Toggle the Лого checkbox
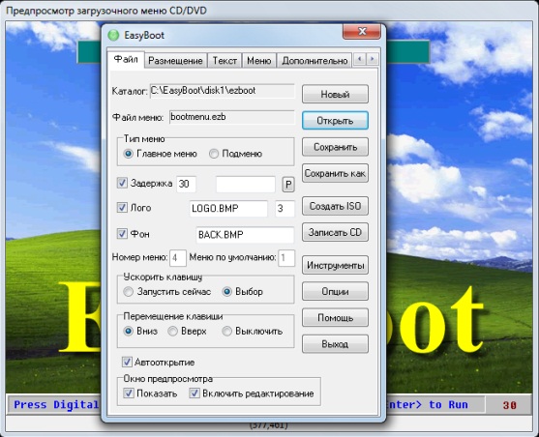 click(x=122, y=208)
